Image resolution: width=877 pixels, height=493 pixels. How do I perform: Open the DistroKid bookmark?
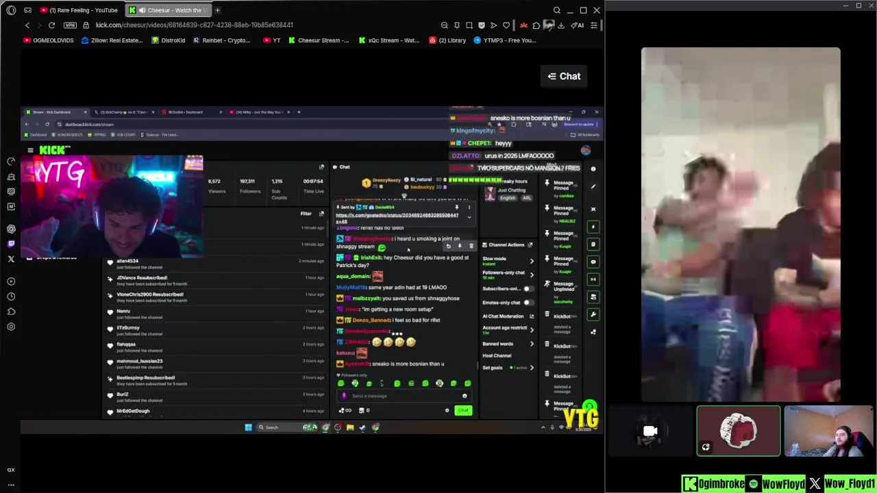pyautogui.click(x=169, y=40)
